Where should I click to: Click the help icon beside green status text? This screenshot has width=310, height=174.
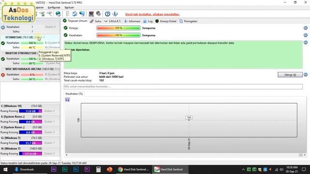[306, 43]
